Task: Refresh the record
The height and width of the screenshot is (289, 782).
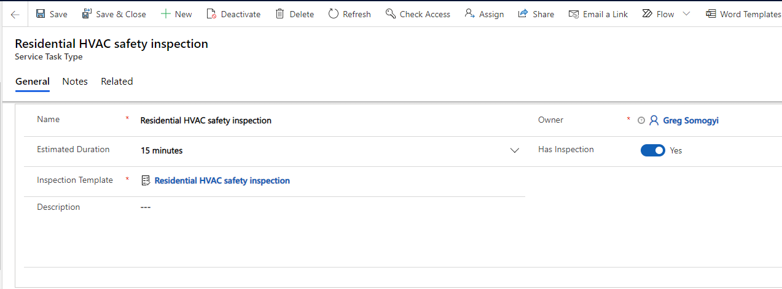Action: tap(350, 14)
